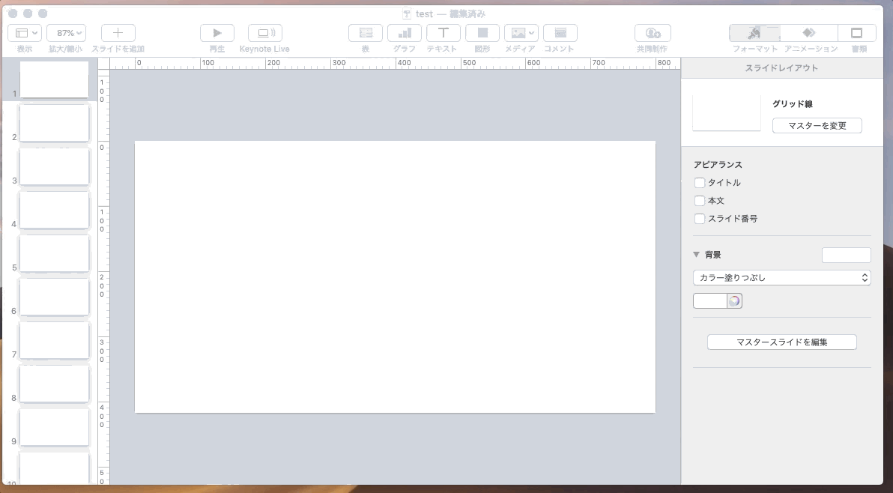
Task: Add a chart using グラフ icon
Action: [405, 33]
